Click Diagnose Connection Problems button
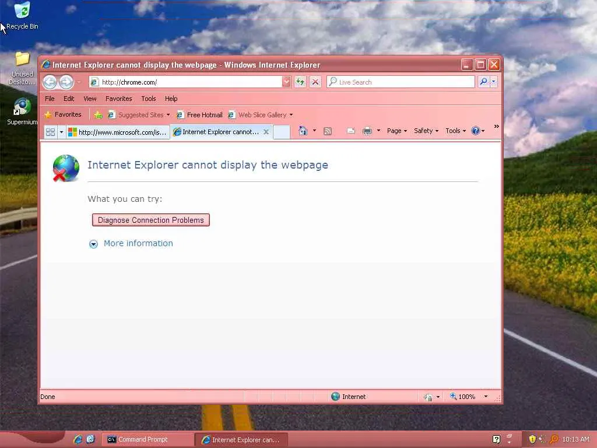The width and height of the screenshot is (597, 448). click(151, 220)
